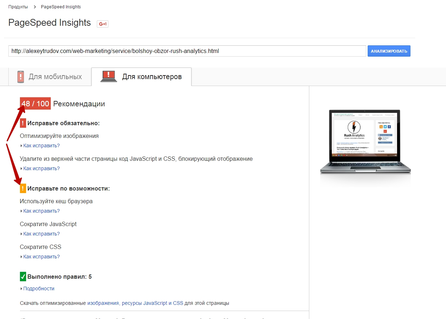
Task: Click the red laptop warning icon
Action: [x=109, y=77]
